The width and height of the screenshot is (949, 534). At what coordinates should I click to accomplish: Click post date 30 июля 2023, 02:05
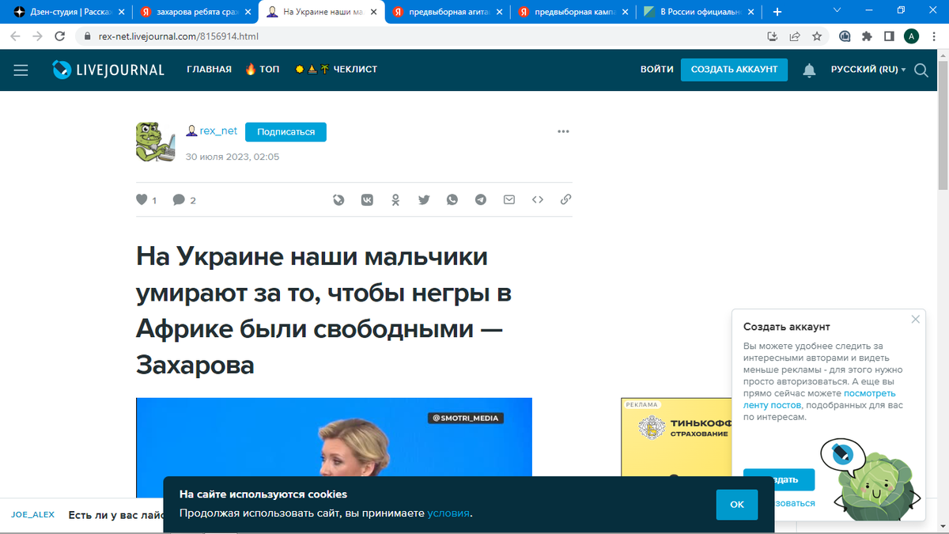[233, 157]
